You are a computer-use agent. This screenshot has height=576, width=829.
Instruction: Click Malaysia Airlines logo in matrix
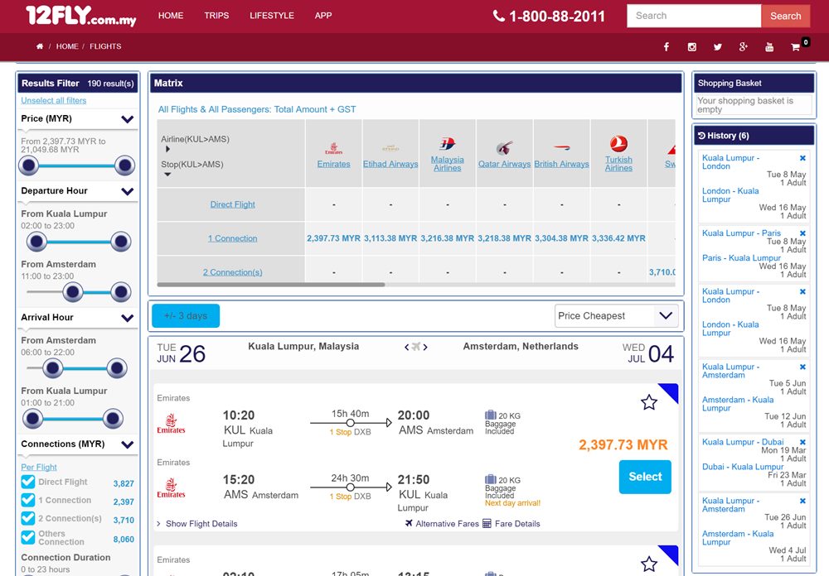point(448,144)
